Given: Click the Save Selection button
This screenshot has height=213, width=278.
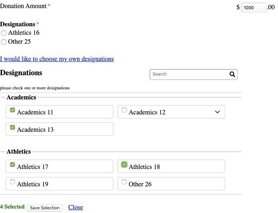Looking at the screenshot, I should (x=45, y=208).
